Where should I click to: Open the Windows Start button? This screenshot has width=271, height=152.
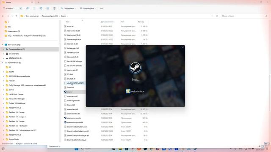[x=76, y=149]
